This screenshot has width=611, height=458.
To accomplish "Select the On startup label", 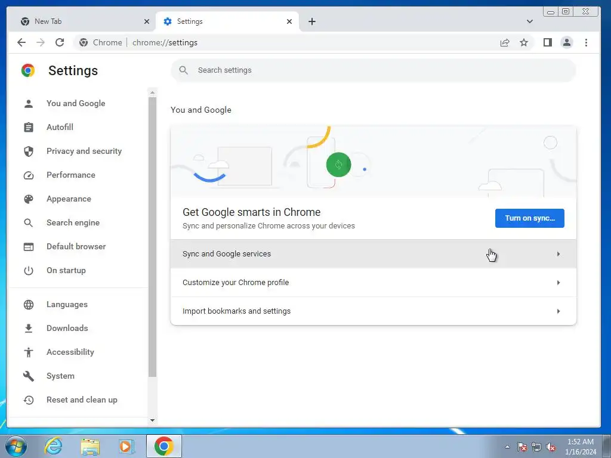I will [66, 270].
